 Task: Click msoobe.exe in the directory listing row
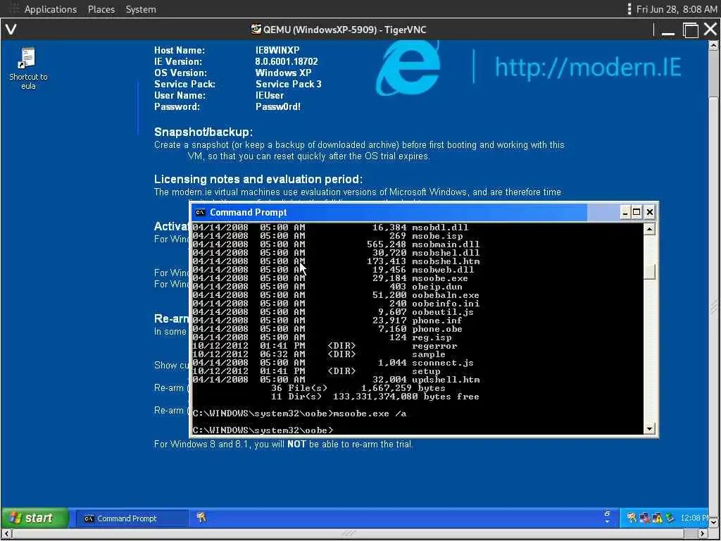[439, 278]
